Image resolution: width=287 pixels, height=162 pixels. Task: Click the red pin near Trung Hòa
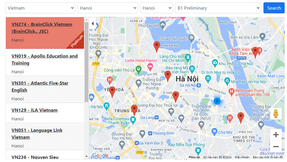pyautogui.click(x=134, y=109)
